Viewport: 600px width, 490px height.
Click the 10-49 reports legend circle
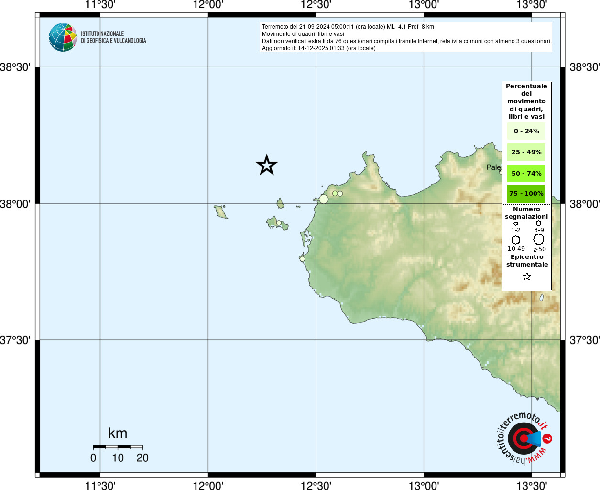pos(516,240)
